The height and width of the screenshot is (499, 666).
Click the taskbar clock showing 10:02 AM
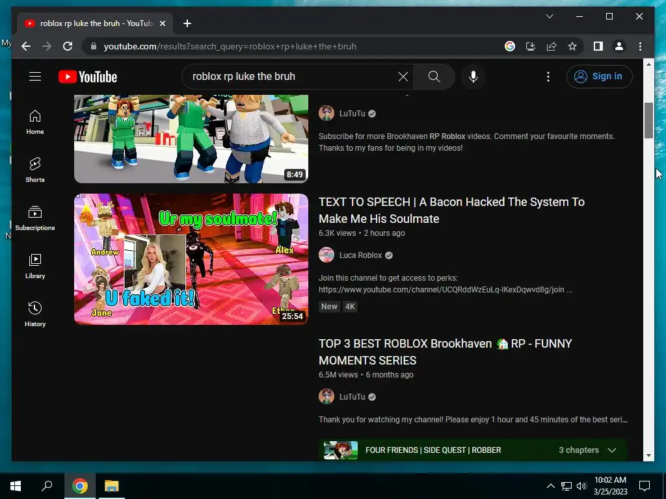610,486
